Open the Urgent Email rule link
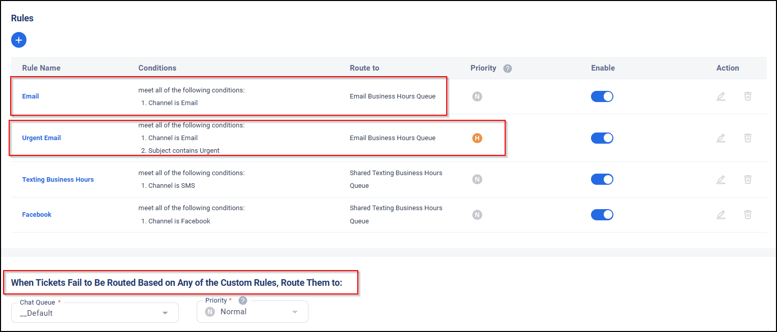 [42, 138]
